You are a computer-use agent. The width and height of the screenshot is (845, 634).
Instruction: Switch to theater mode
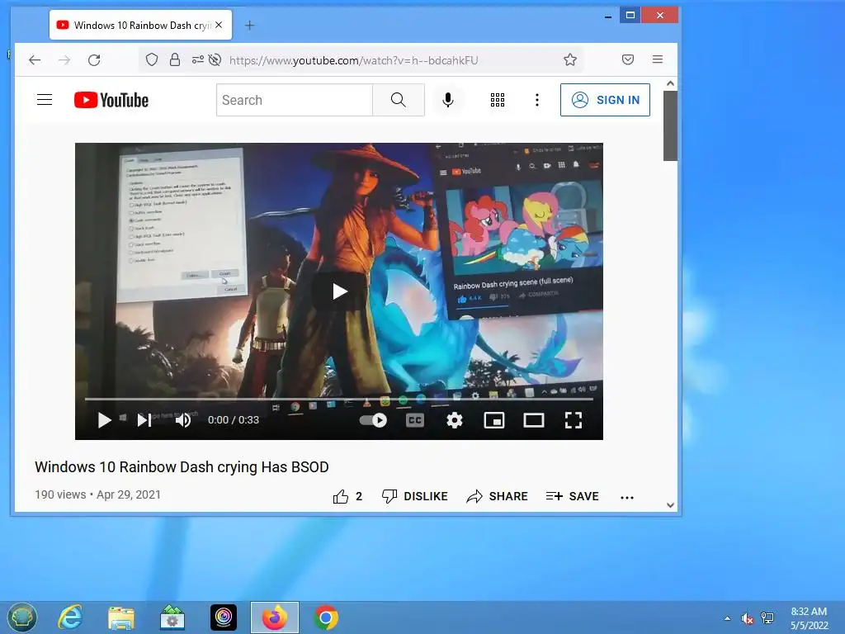[534, 420]
